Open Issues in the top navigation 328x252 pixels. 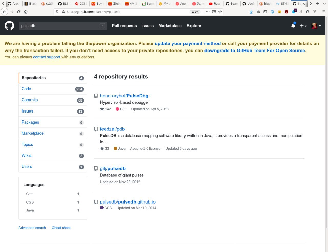coord(148,26)
